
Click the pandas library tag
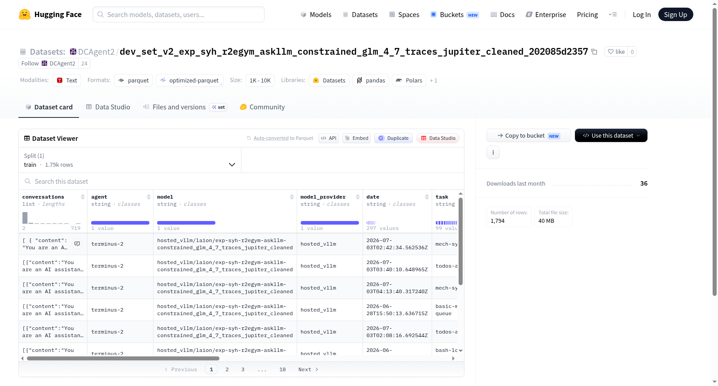click(x=371, y=80)
